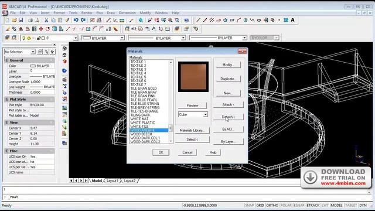Viewport: 375px width, 211px height.
Task: Open the Format menu
Action: click(59, 13)
